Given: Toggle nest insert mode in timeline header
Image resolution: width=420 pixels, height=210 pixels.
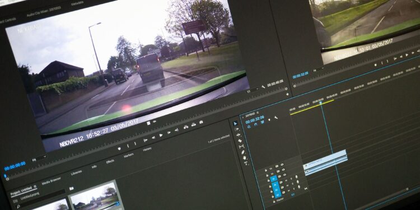Looking at the screenshot, I should point(249,127).
